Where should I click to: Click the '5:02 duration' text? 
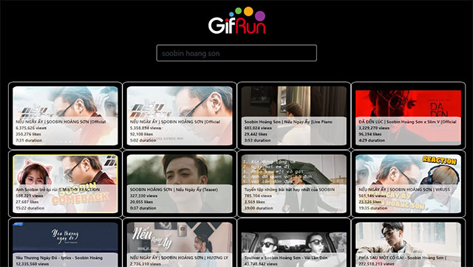[143, 140]
